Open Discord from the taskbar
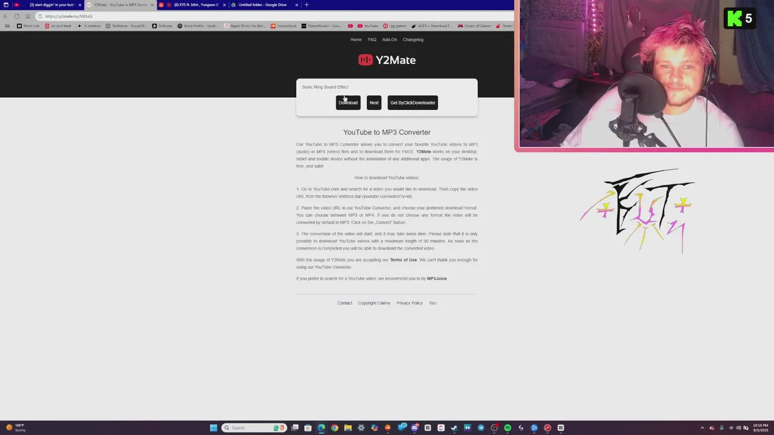774x435 pixels. 415,428
